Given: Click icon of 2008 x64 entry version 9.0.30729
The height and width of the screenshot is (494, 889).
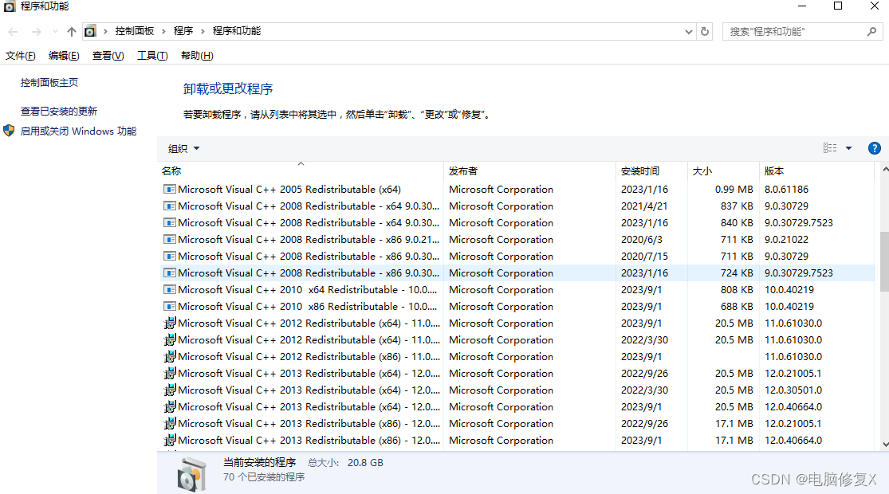Looking at the screenshot, I should coord(170,206).
